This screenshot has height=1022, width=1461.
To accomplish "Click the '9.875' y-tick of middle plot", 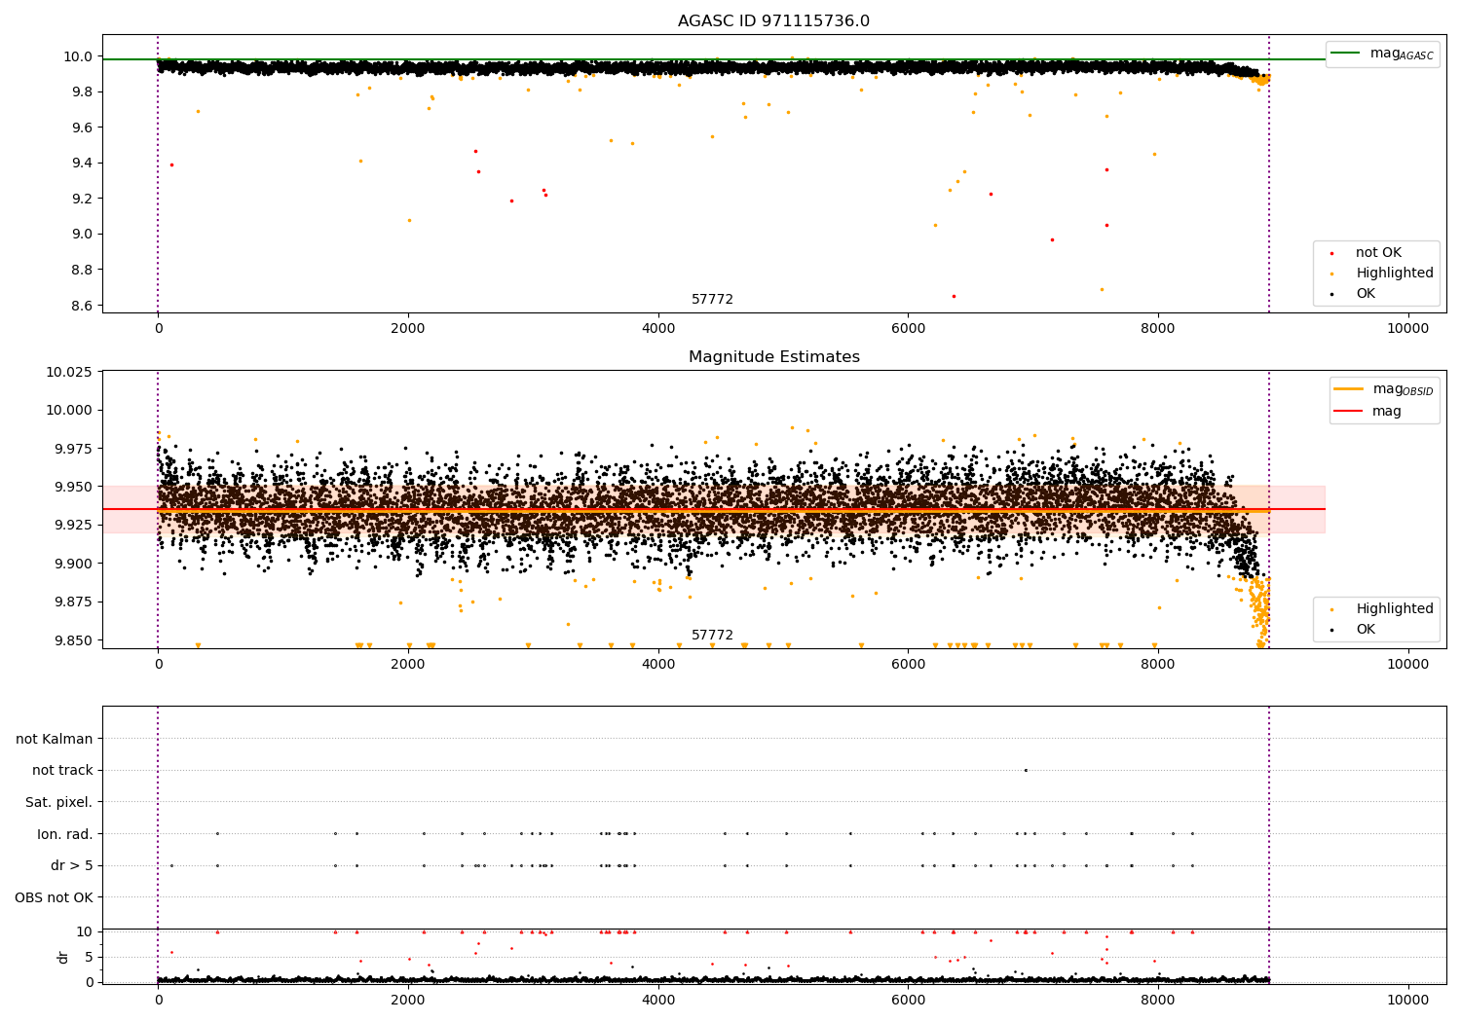I will point(74,602).
